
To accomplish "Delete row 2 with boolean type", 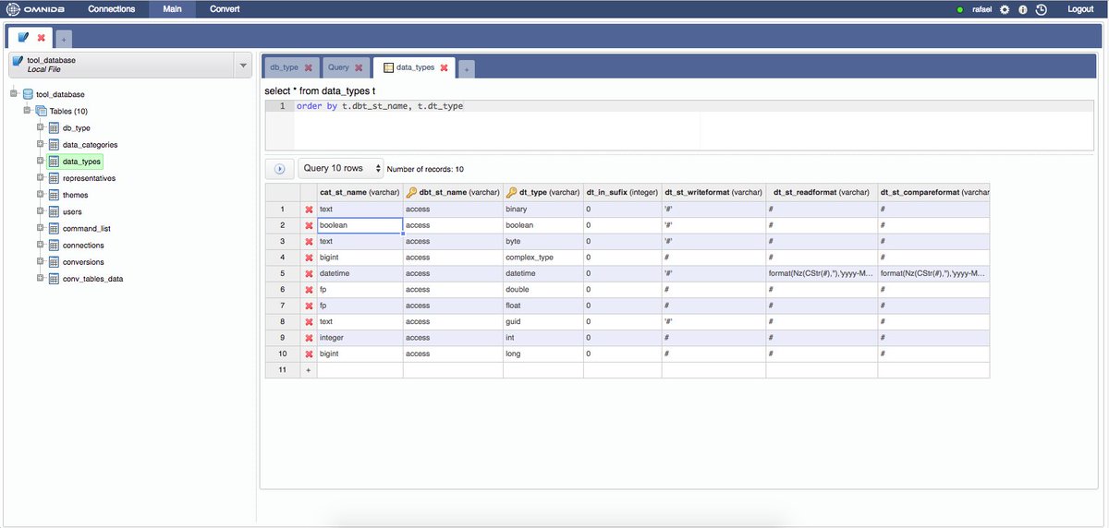I will 309,225.
